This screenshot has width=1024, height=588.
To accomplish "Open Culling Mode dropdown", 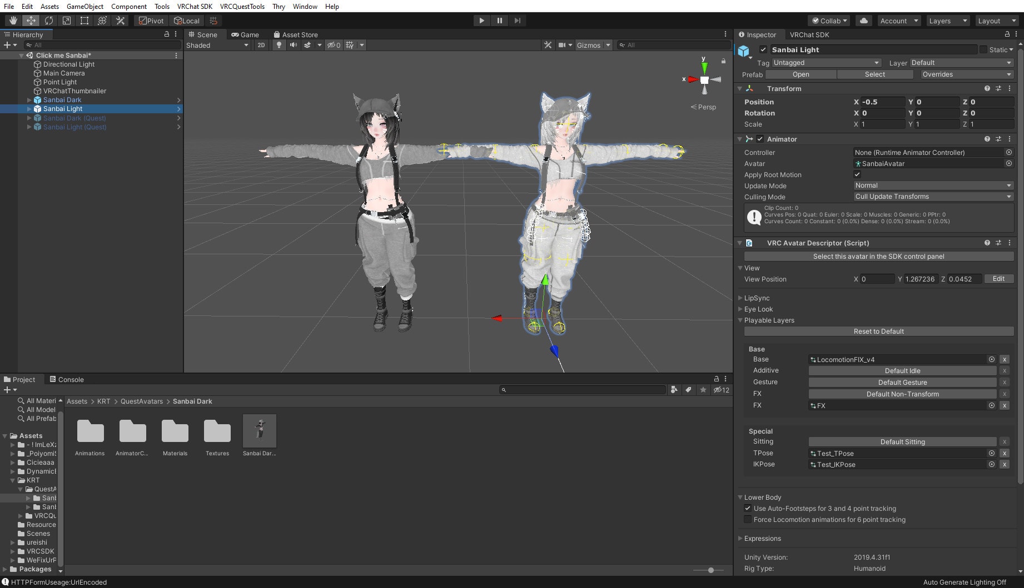I will 933,197.
